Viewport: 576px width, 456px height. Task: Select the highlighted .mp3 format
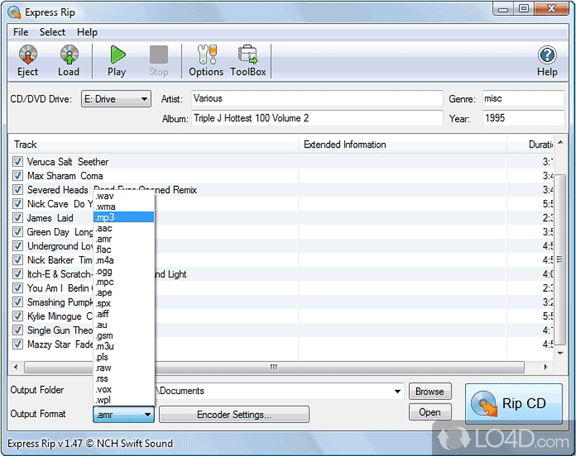point(124,217)
